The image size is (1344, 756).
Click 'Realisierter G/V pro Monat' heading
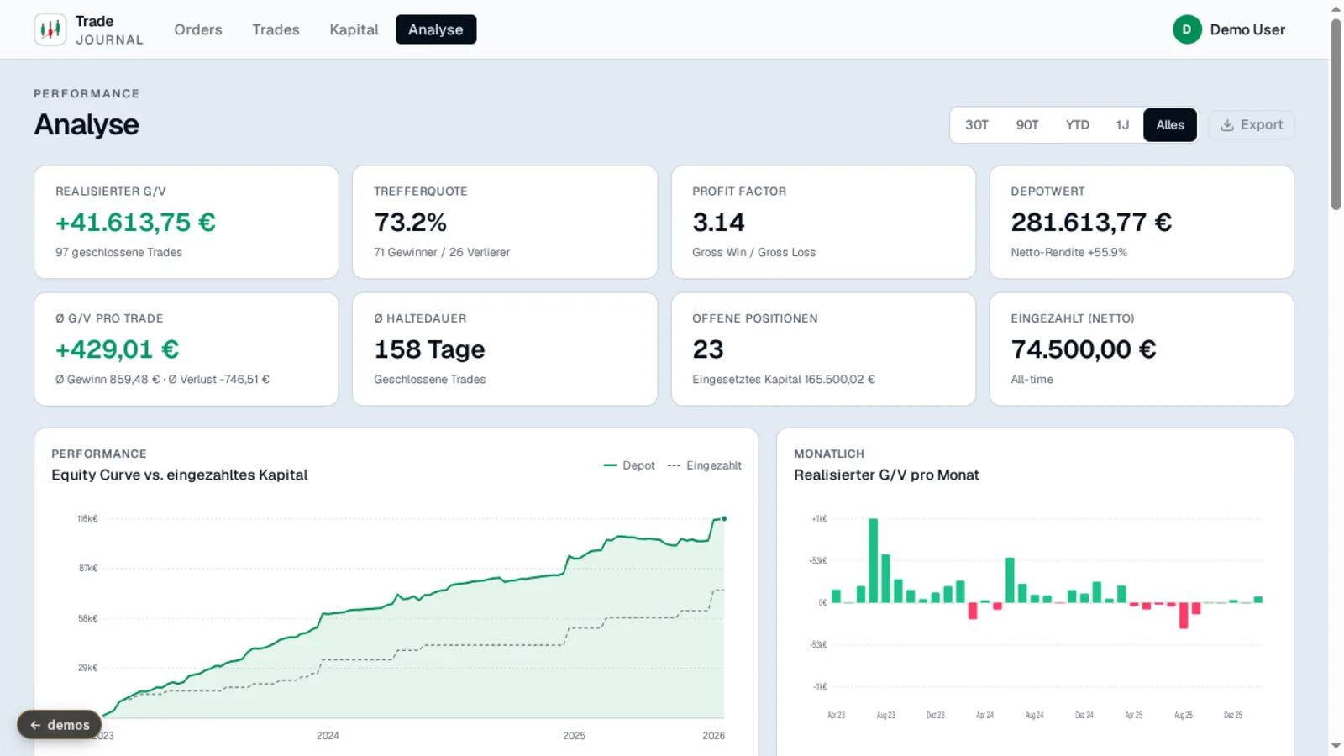(886, 475)
